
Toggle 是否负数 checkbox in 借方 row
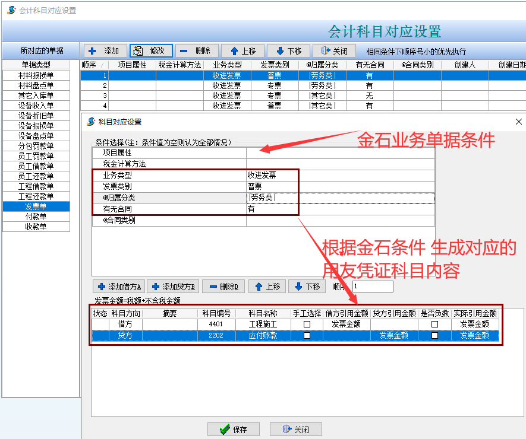[x=434, y=325]
